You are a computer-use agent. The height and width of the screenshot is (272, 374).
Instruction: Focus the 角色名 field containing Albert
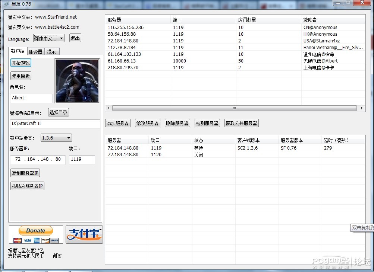pyautogui.click(x=31, y=98)
